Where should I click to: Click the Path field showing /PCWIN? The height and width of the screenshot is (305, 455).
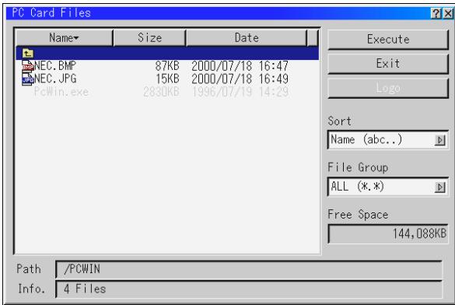249,269
